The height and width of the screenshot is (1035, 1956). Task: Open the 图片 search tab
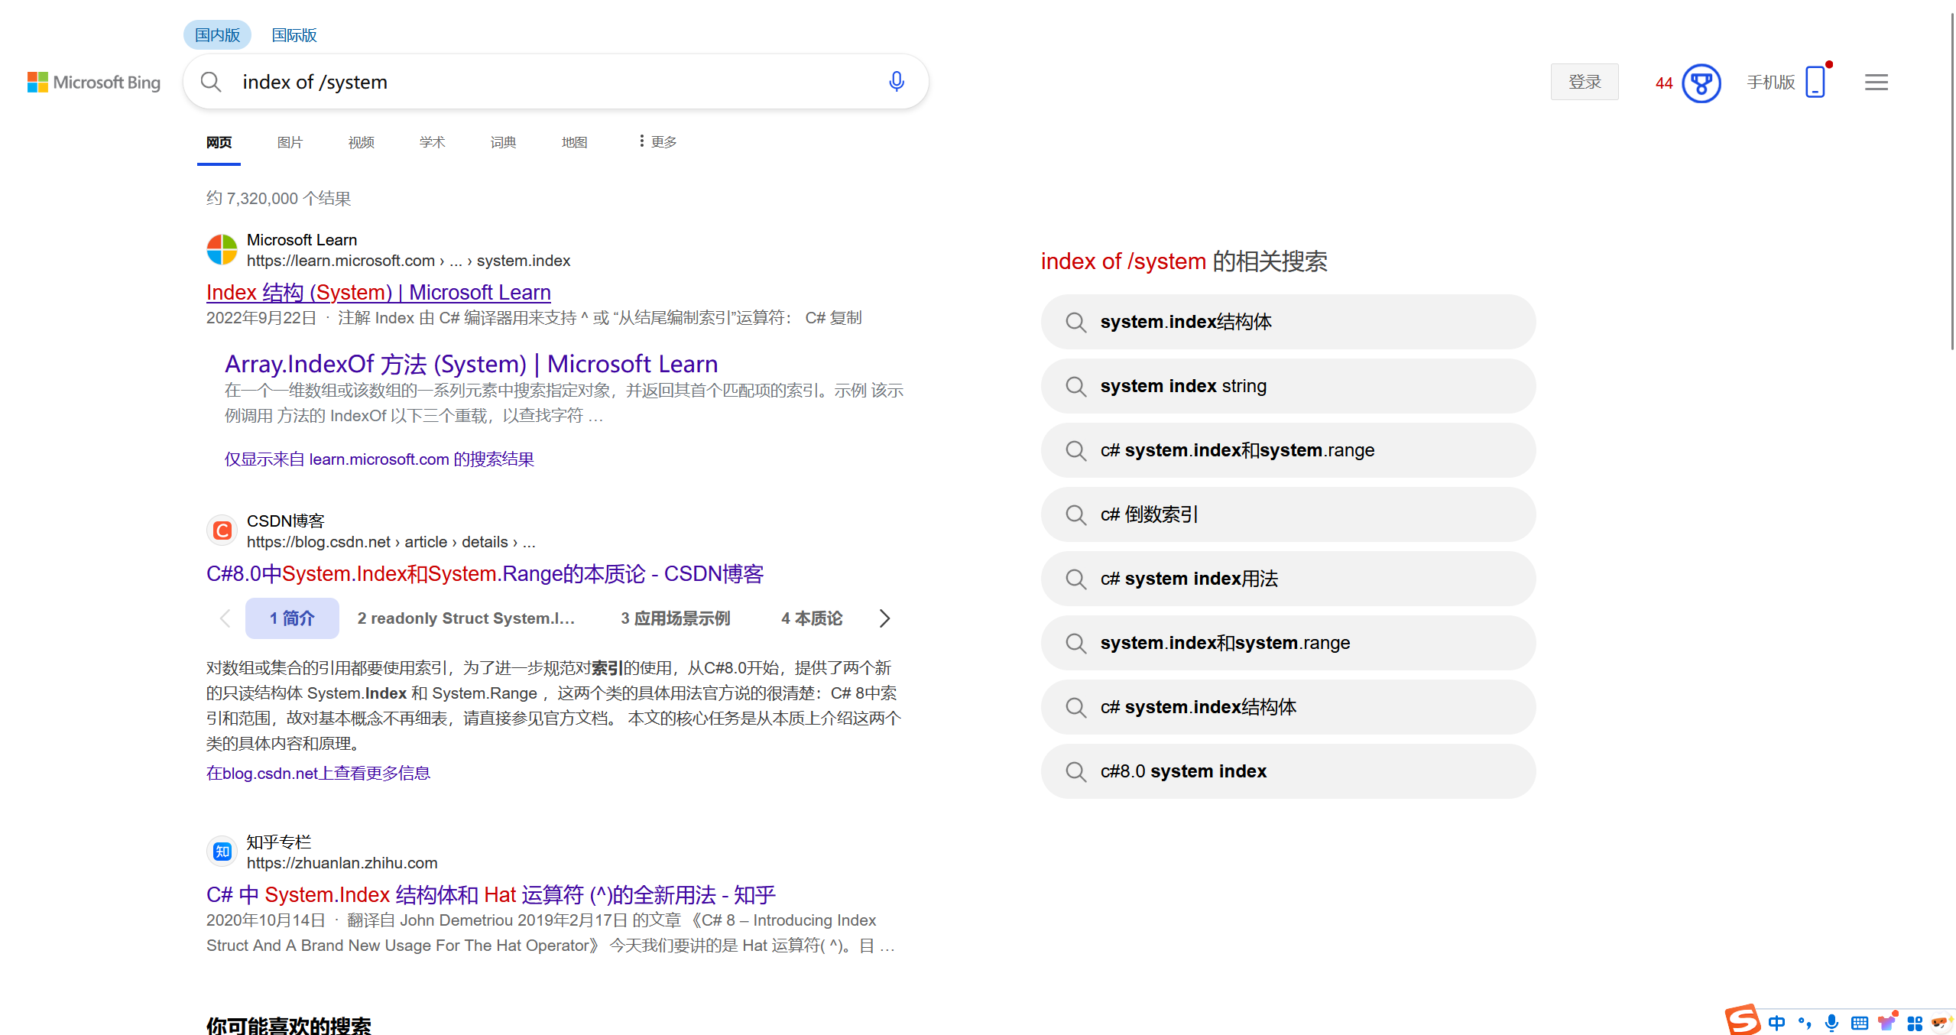pyautogui.click(x=290, y=142)
